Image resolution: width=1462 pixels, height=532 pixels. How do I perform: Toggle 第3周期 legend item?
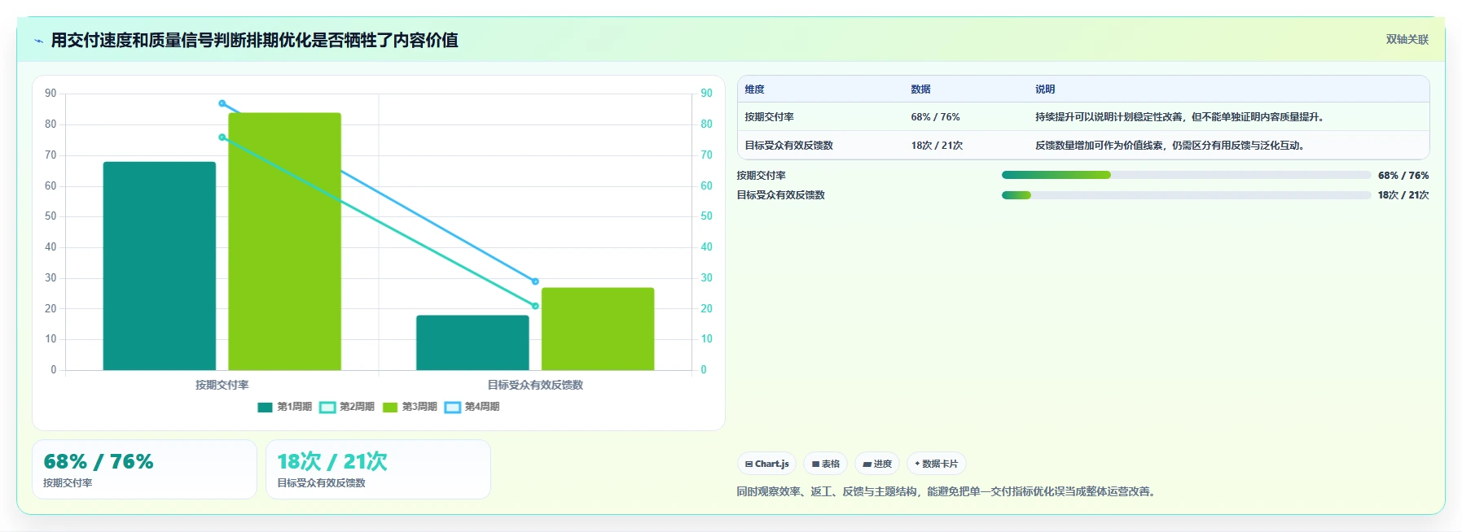pyautogui.click(x=410, y=407)
